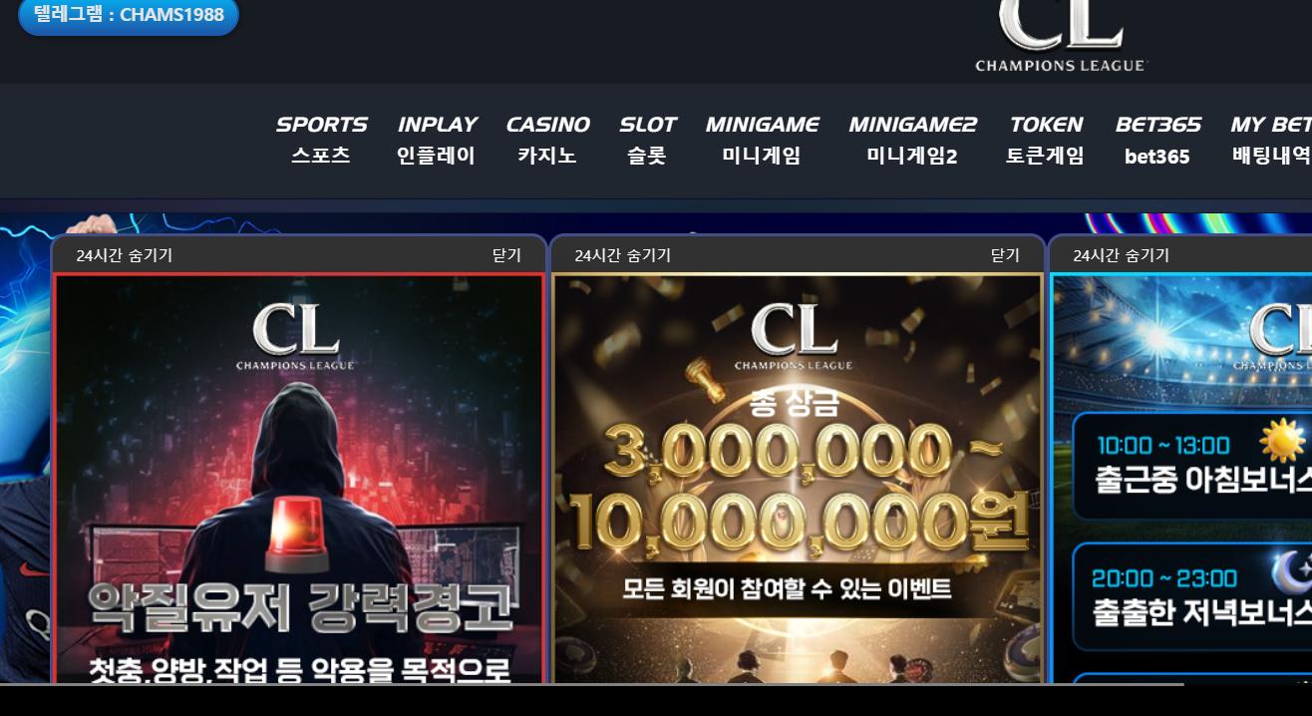Viewport: 1312px width, 716px height.
Task: Open the INPLAY 인플레이 menu
Action: pyautogui.click(x=437, y=140)
